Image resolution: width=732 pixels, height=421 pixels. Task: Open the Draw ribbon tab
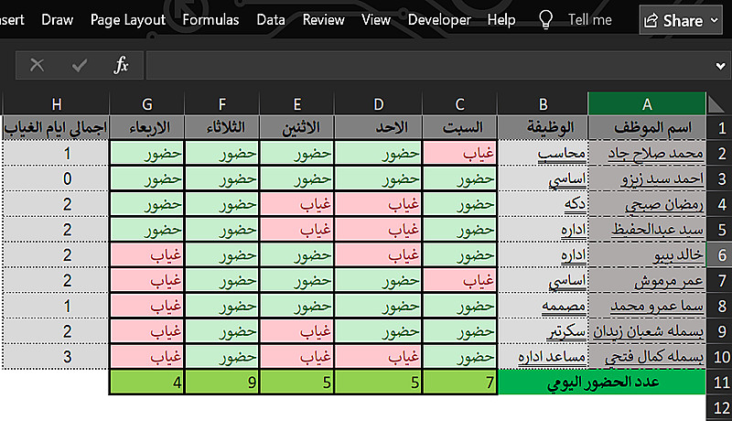pyautogui.click(x=57, y=19)
